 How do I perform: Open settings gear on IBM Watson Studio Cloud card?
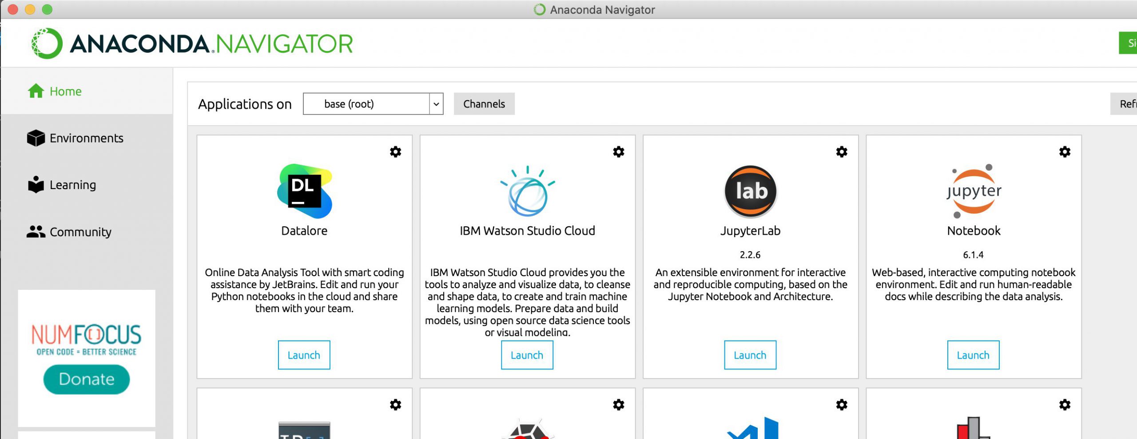(x=618, y=152)
